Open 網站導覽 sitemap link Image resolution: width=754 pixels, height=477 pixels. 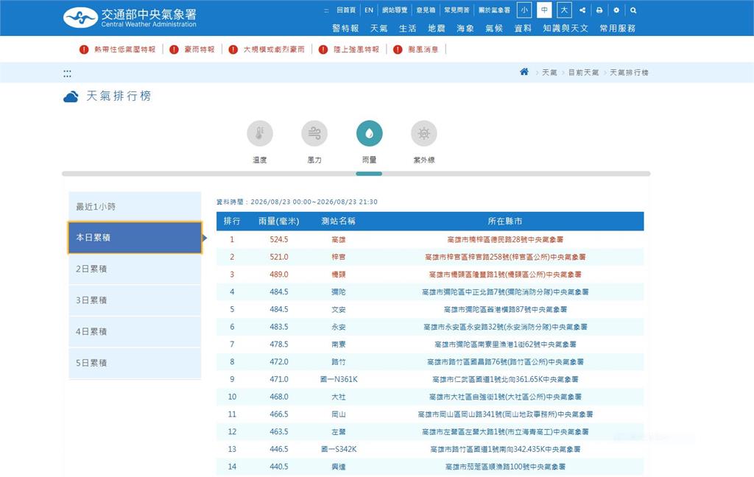395,10
